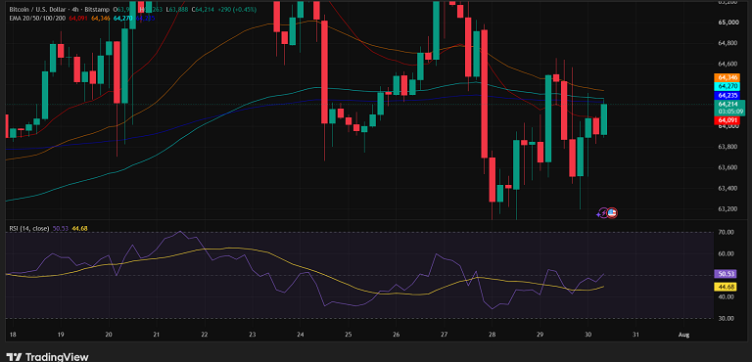Click the C64,214 close value in legend

(x=203, y=9)
